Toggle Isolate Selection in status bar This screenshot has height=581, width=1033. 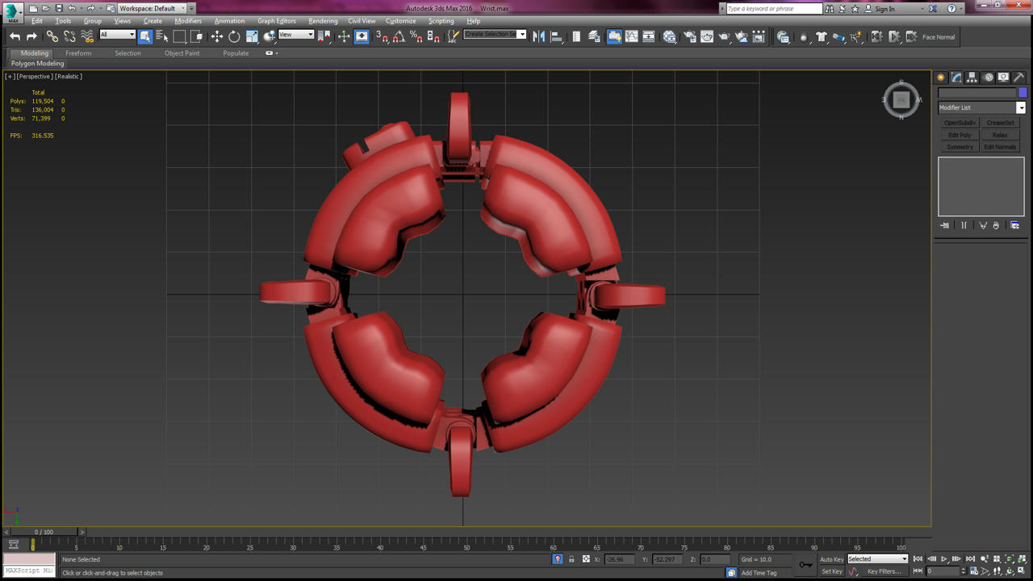click(558, 559)
